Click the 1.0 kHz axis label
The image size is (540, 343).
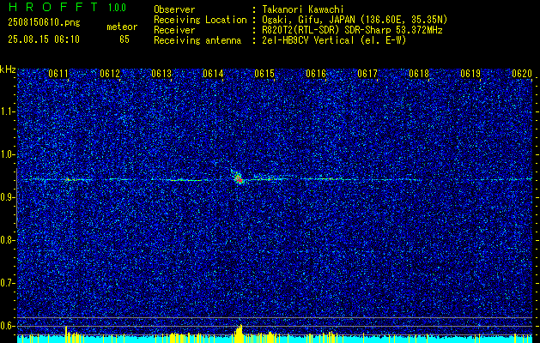8,154
